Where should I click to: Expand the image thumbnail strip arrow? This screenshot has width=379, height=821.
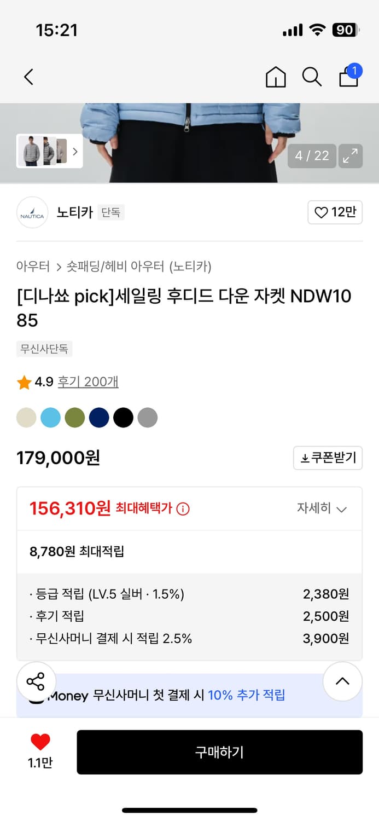point(75,151)
